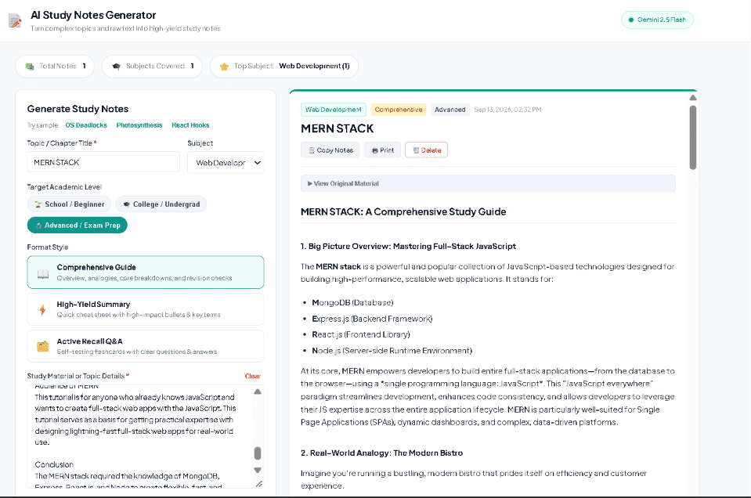Click the notepad logo icon beside app title
Viewport: 751px width, 498px height.
coord(15,20)
